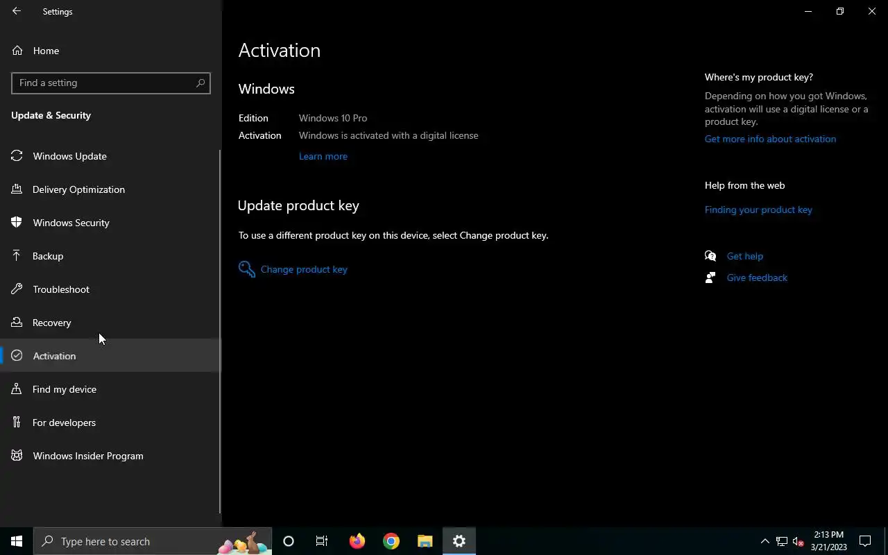Viewport: 888px width, 555px height.
Task: Click the Windows Update refresh icon
Action: [17, 156]
